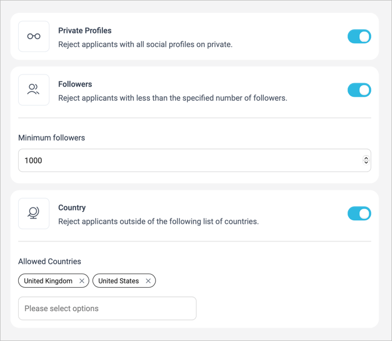The width and height of the screenshot is (392, 341).
Task: Switch off the Country filter toggle
Action: [x=359, y=213]
